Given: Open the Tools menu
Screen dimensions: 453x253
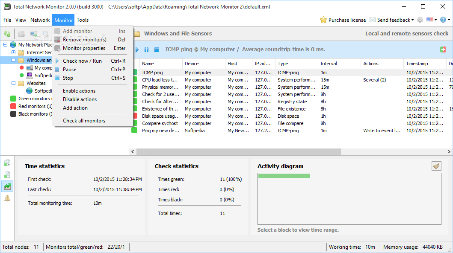Looking at the screenshot, I should point(83,20).
